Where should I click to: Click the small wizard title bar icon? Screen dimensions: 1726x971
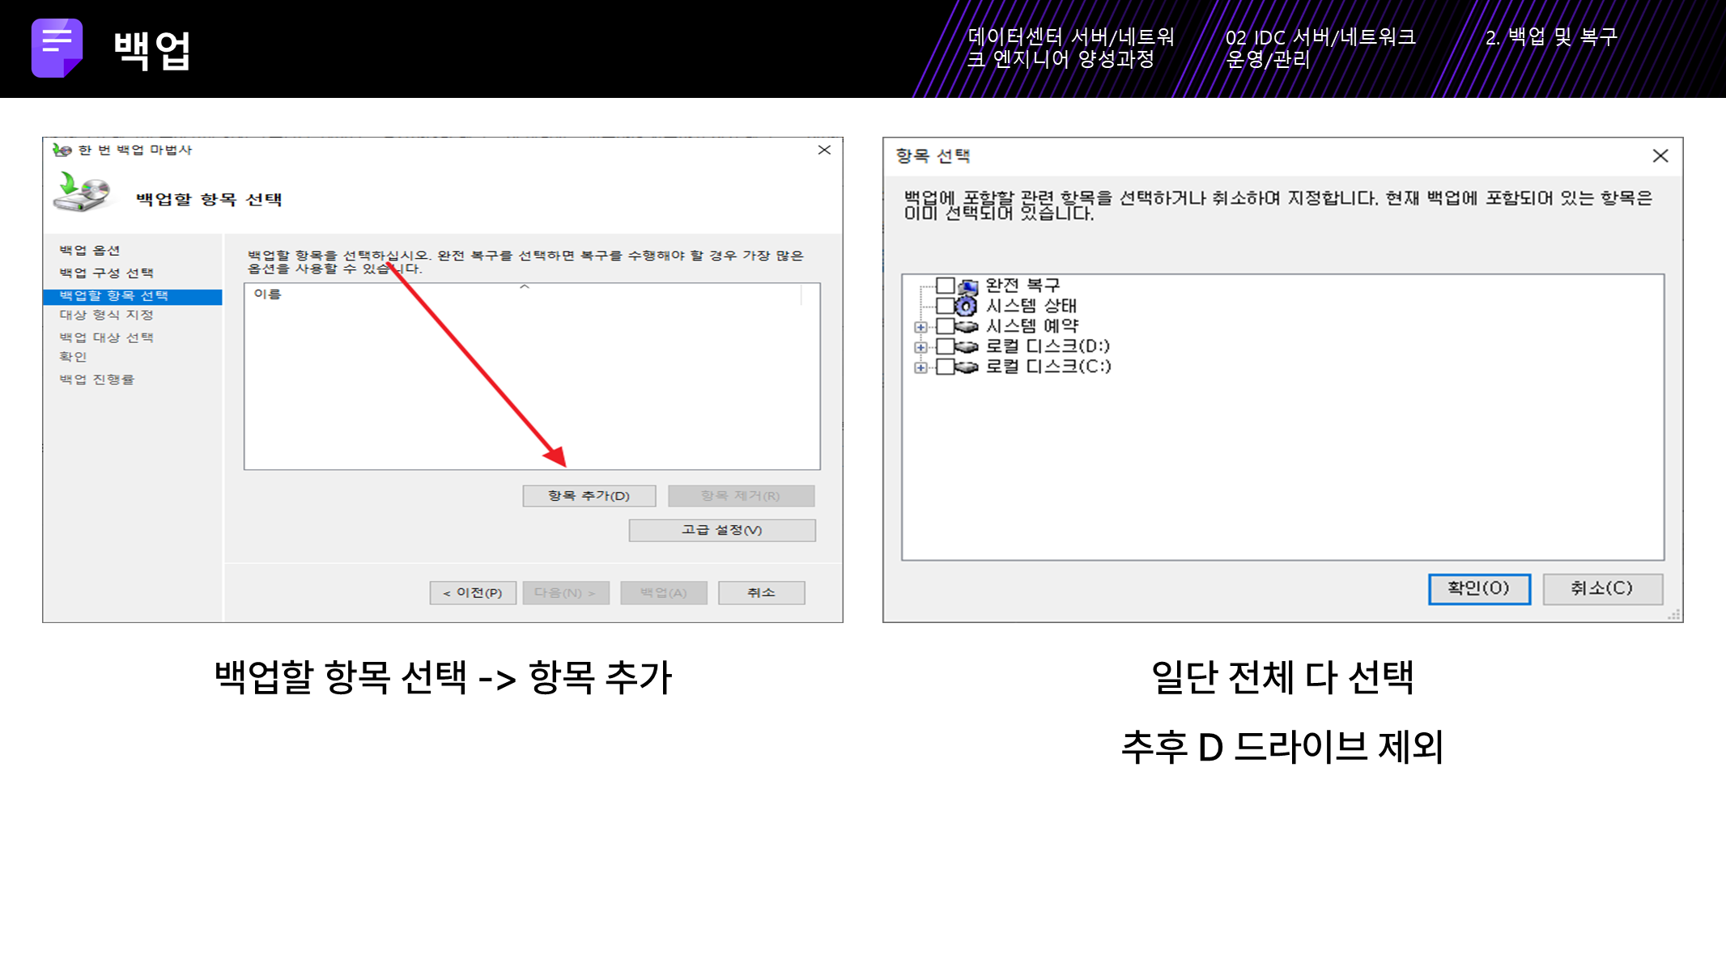click(62, 150)
